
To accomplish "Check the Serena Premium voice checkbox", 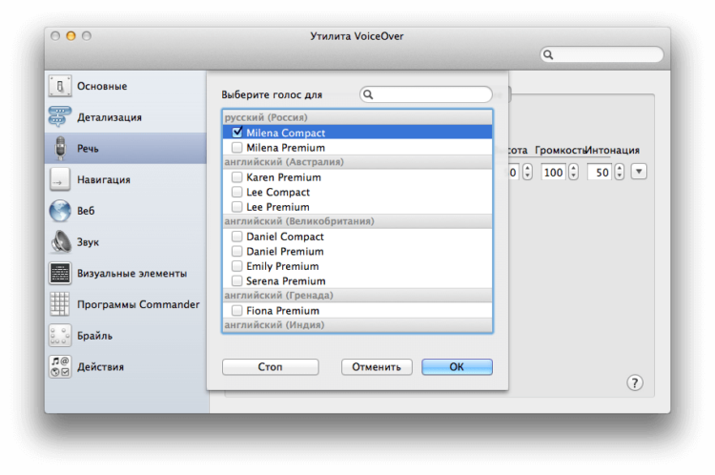I will [236, 280].
